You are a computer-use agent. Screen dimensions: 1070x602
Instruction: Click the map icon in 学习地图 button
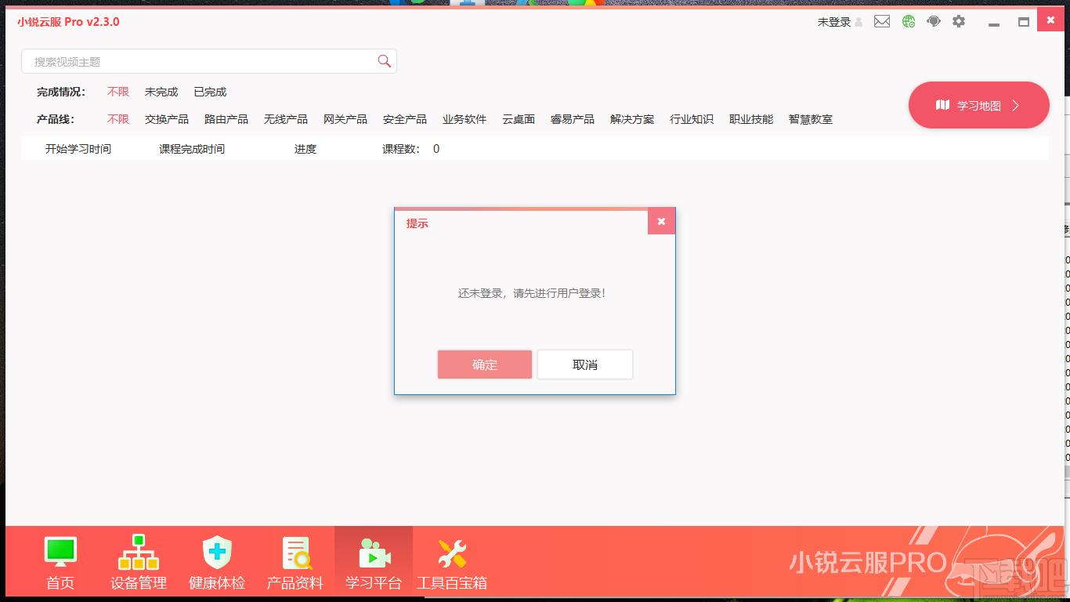(x=943, y=105)
